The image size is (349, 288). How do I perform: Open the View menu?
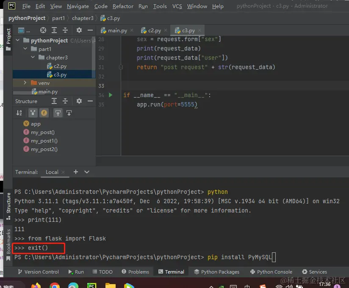56,6
